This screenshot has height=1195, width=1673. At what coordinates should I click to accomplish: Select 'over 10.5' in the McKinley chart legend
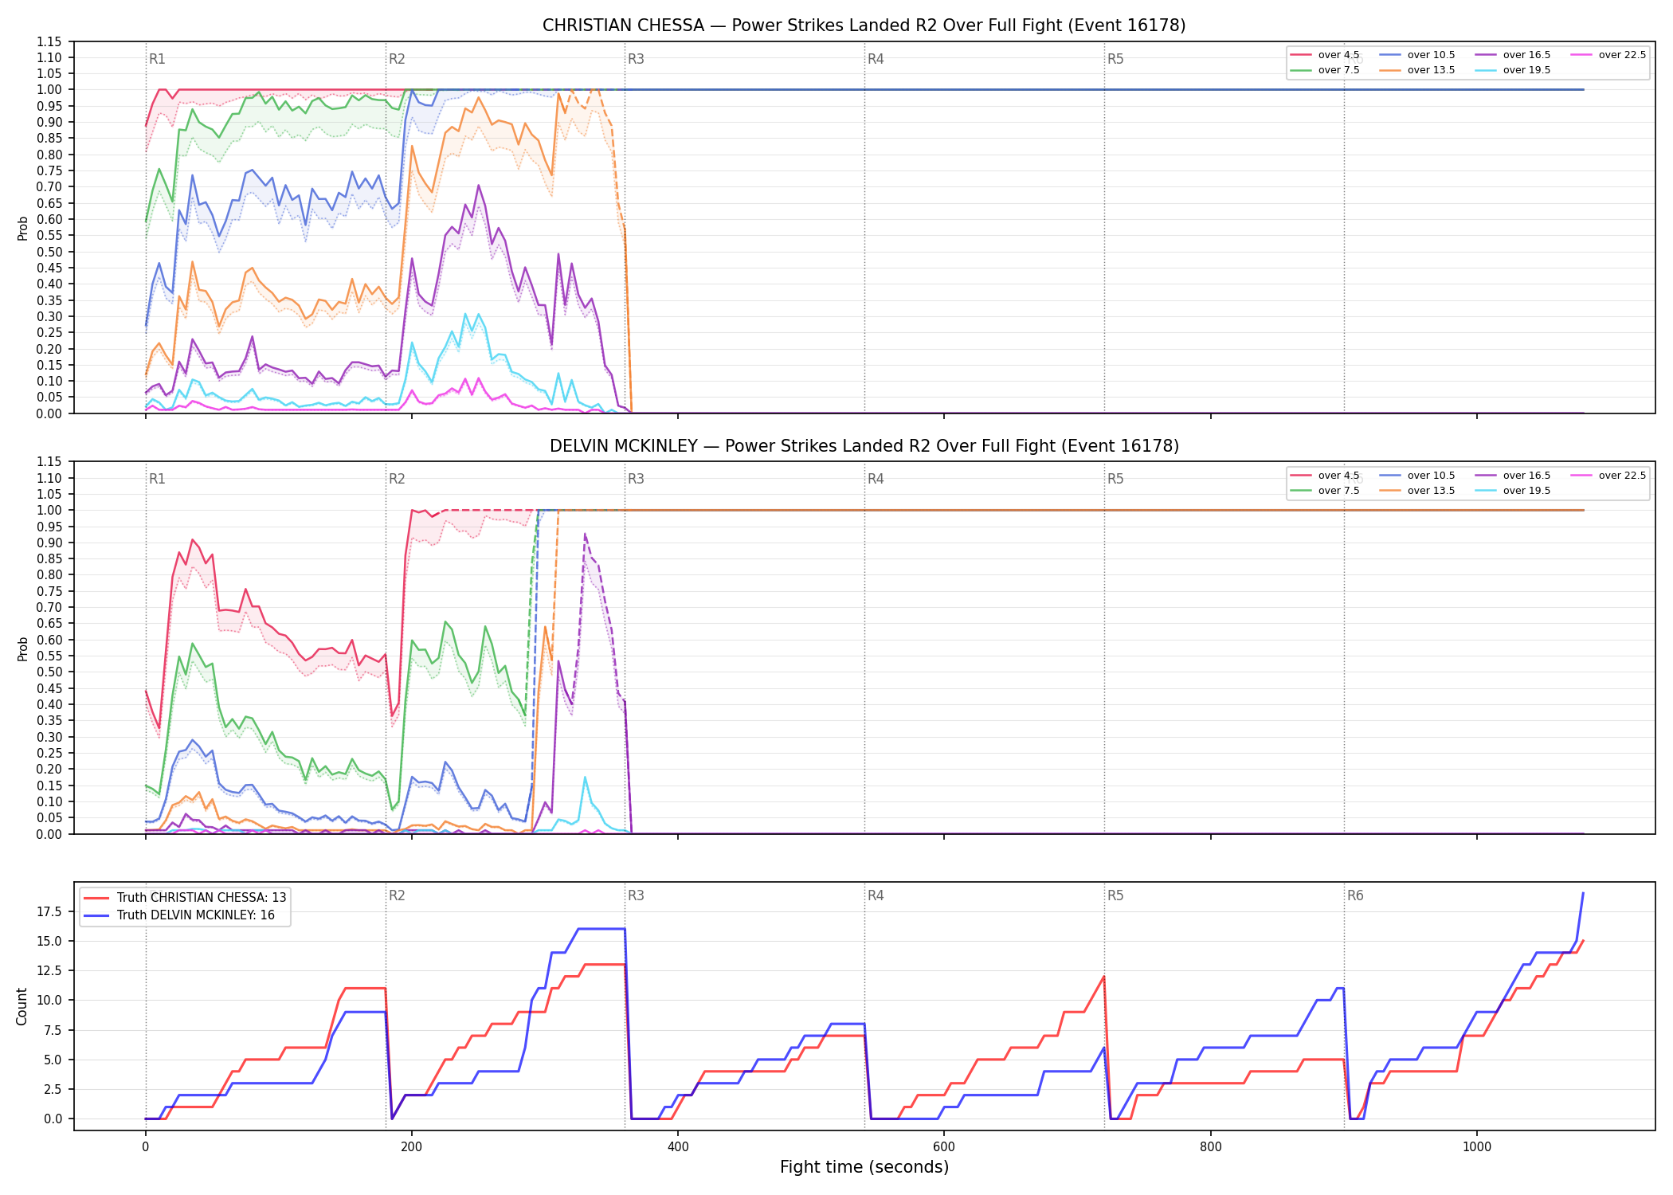pos(1417,476)
